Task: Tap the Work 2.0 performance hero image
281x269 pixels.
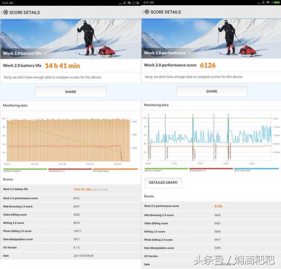Action: tap(211, 38)
